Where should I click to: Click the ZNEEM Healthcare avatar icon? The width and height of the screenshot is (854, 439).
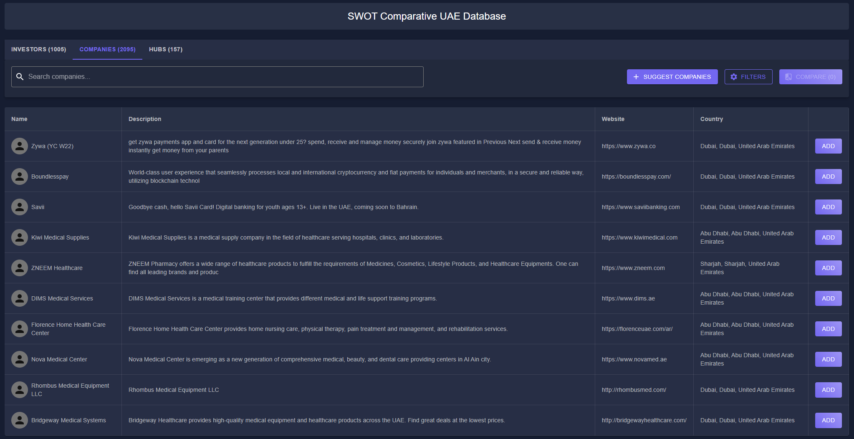click(x=20, y=268)
